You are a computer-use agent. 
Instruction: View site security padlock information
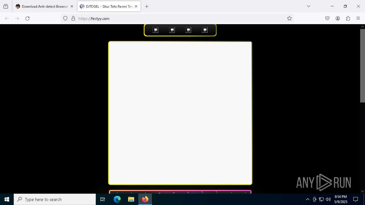(73, 18)
